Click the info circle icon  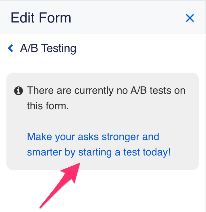click(x=19, y=91)
